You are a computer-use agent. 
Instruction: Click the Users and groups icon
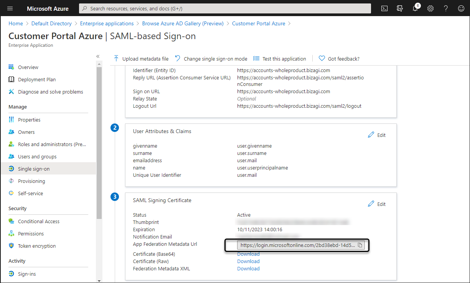pos(11,156)
